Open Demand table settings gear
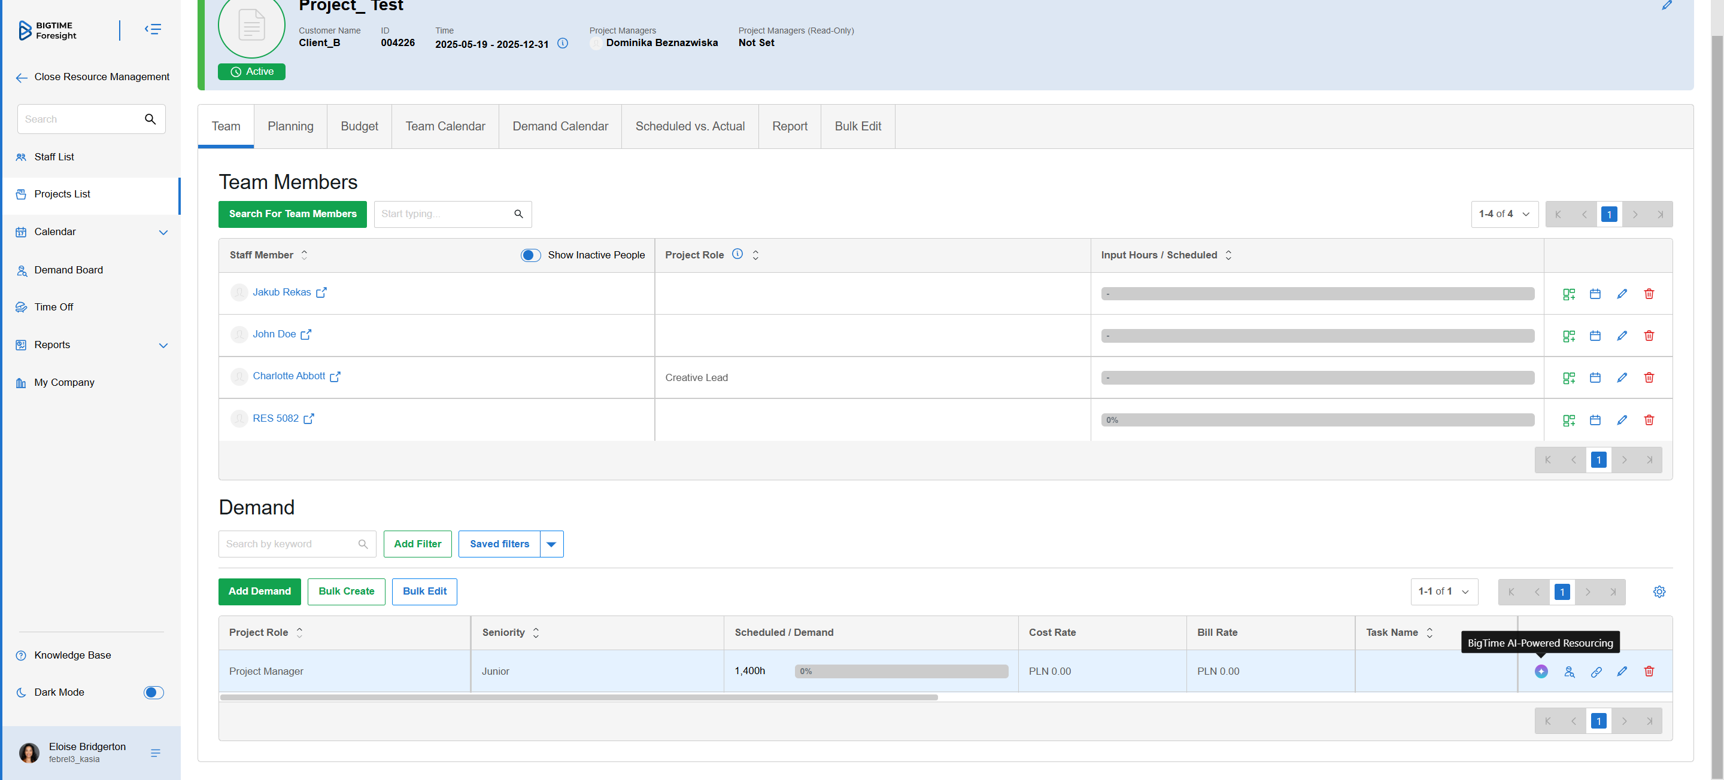 pos(1660,592)
